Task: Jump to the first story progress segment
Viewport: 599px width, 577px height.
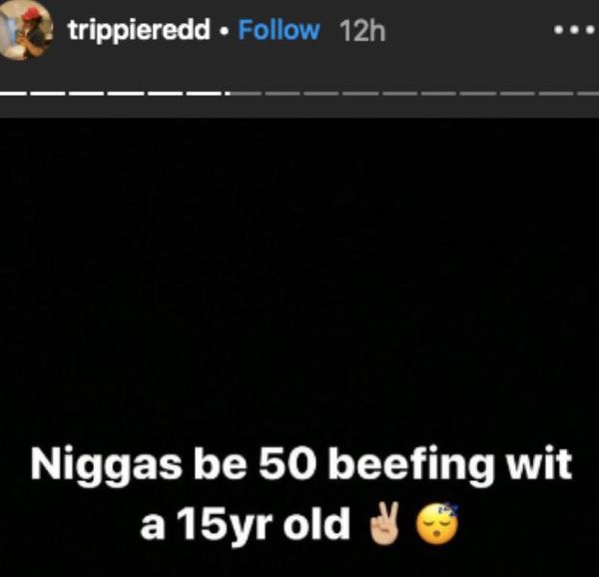Action: point(13,93)
